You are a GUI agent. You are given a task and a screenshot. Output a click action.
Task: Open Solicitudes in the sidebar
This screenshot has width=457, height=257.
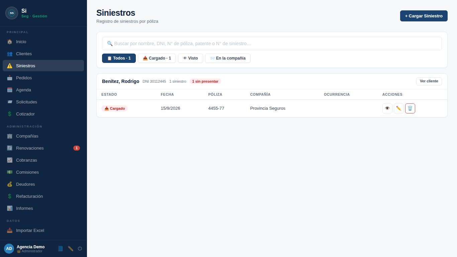click(43, 102)
